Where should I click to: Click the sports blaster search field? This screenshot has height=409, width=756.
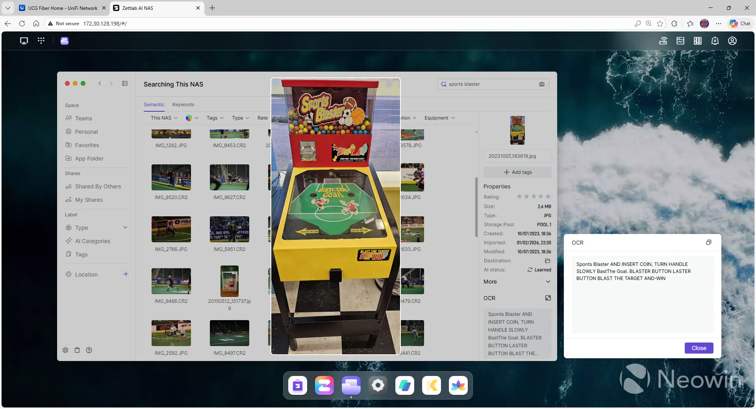pos(493,84)
